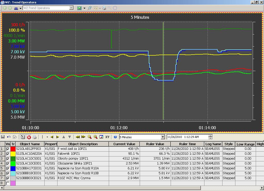
Task: Open the dropdown arrow beside the blue tray icon
Action: (x=20, y=8)
